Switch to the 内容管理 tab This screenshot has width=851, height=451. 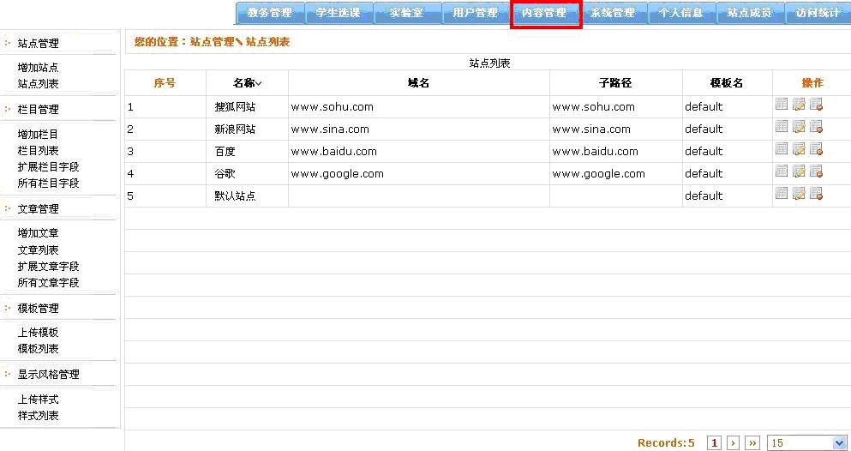point(545,14)
